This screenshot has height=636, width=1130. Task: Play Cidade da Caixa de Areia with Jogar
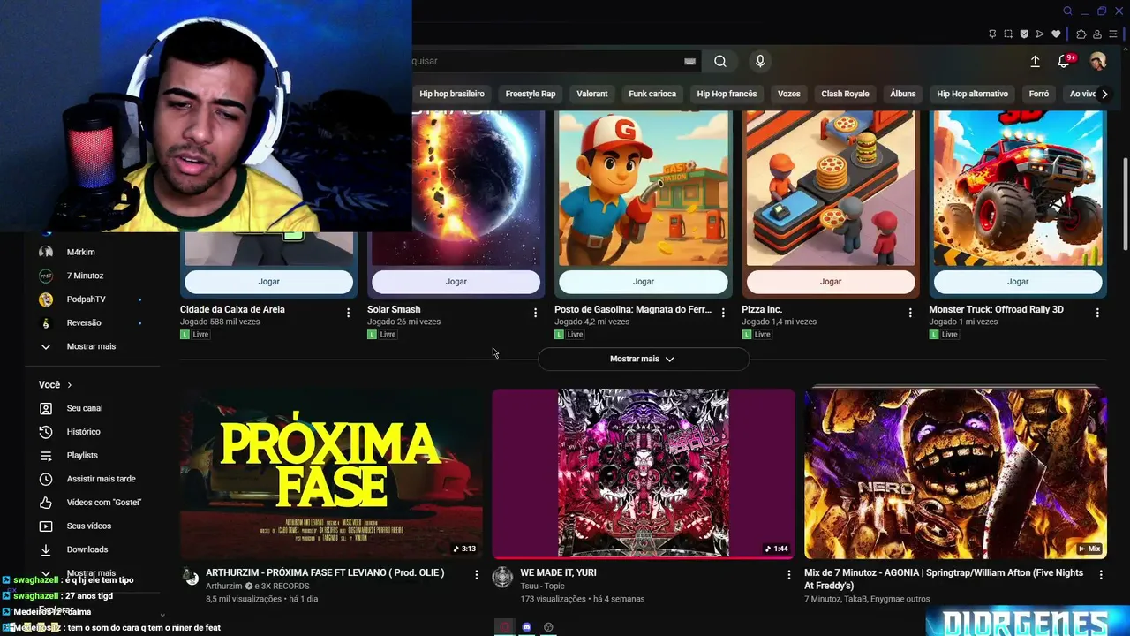coord(269,282)
